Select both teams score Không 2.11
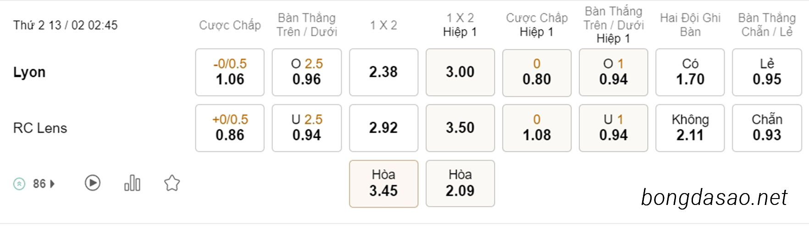The height and width of the screenshot is (226, 809). pos(690,128)
